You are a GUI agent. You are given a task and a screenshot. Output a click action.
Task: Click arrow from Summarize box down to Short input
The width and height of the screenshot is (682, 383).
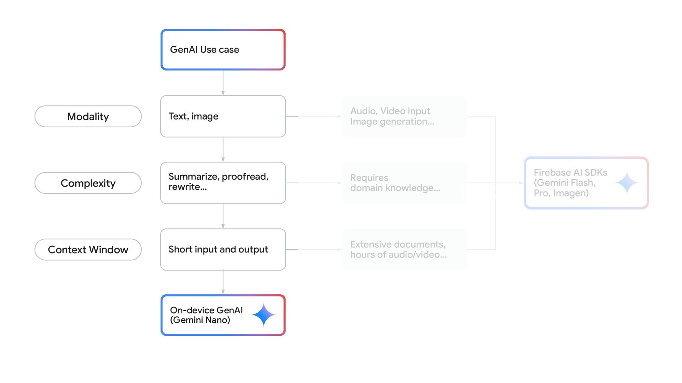223,216
